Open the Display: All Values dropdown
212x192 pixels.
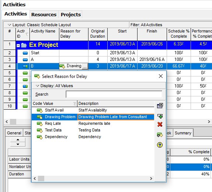click(54, 86)
